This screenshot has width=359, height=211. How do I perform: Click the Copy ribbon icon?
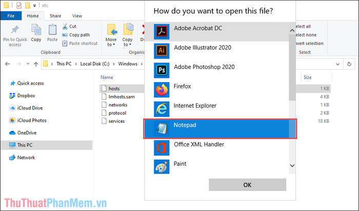click(36, 30)
